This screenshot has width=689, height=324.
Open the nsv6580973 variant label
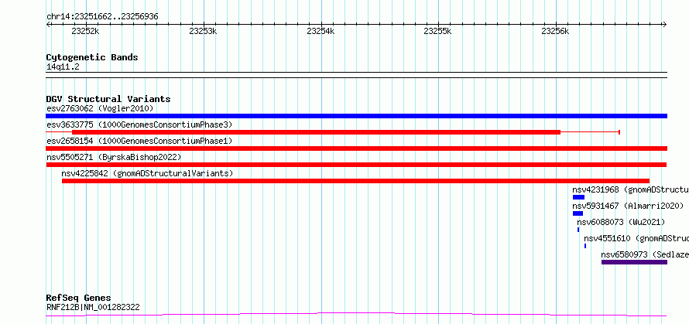[645, 254]
